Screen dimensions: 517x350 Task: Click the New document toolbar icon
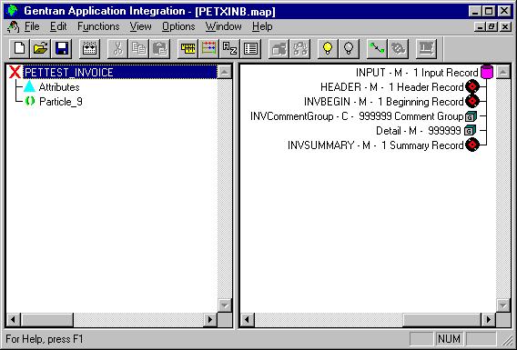(20, 49)
